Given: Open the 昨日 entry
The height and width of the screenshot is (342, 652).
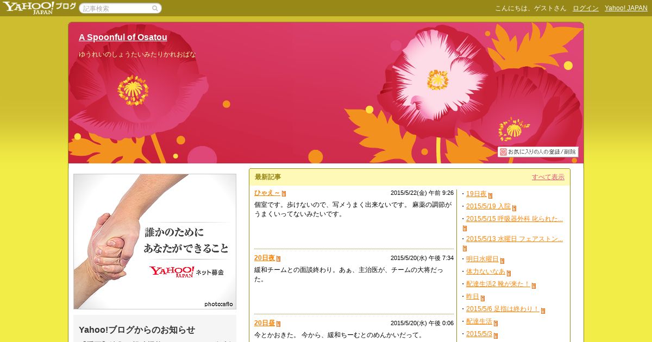Looking at the screenshot, I should [x=473, y=296].
